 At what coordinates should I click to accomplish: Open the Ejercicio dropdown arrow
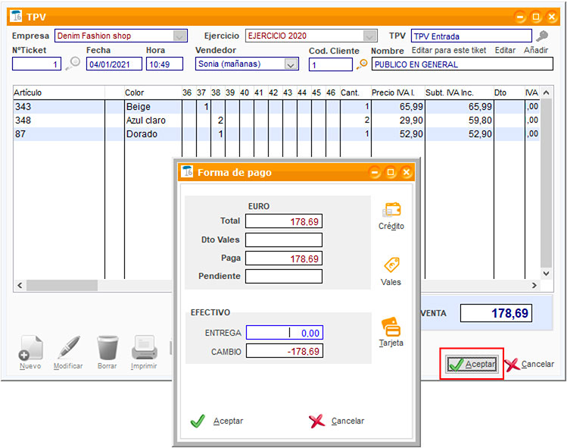tap(369, 36)
